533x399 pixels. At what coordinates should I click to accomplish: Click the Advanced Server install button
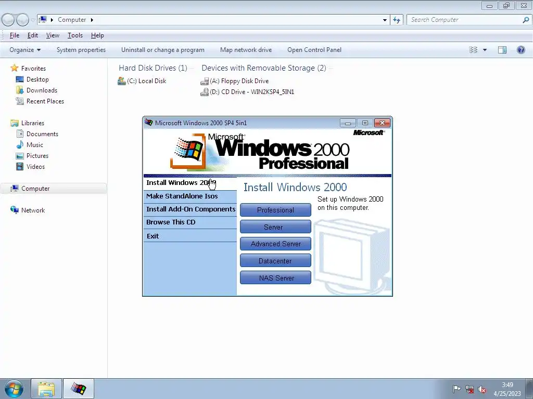[x=275, y=244]
